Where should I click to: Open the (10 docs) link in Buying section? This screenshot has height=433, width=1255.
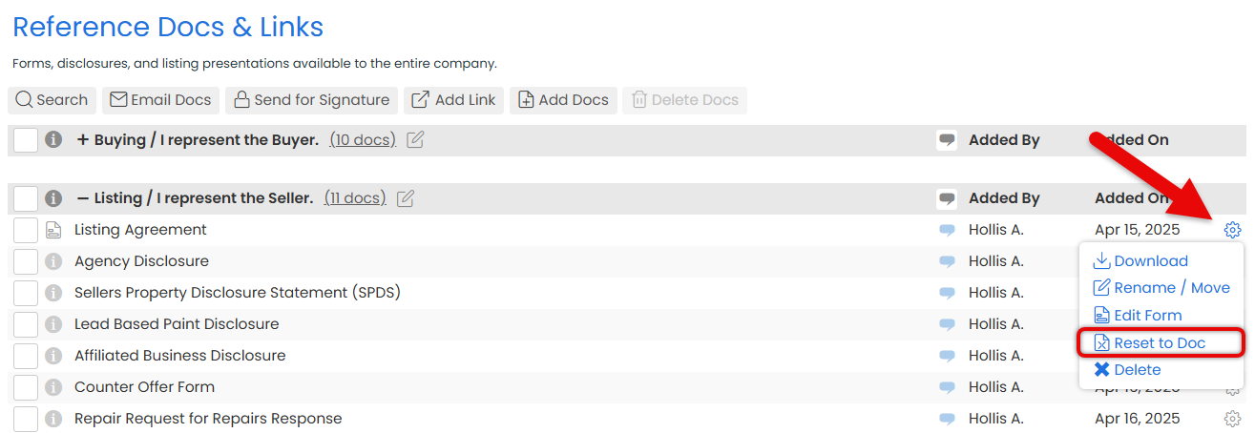pos(362,140)
